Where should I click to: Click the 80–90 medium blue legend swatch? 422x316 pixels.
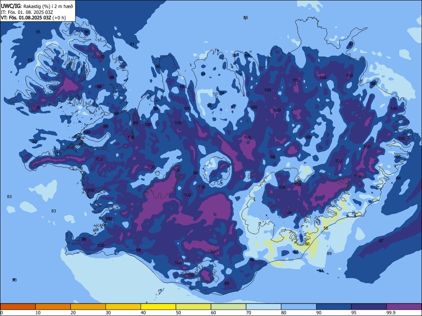[299, 307]
